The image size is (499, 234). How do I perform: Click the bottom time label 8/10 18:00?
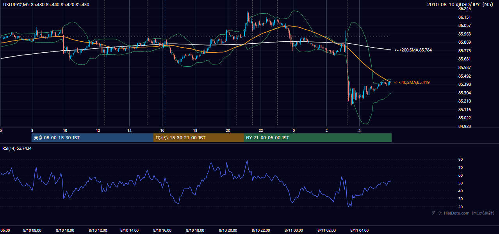(196, 230)
